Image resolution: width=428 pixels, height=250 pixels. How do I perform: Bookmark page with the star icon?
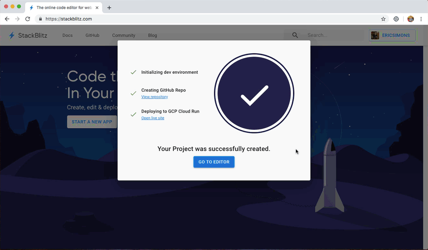coord(383,19)
